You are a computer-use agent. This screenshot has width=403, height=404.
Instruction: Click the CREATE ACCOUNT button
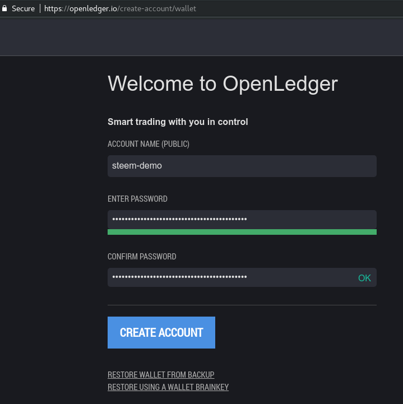tap(161, 332)
